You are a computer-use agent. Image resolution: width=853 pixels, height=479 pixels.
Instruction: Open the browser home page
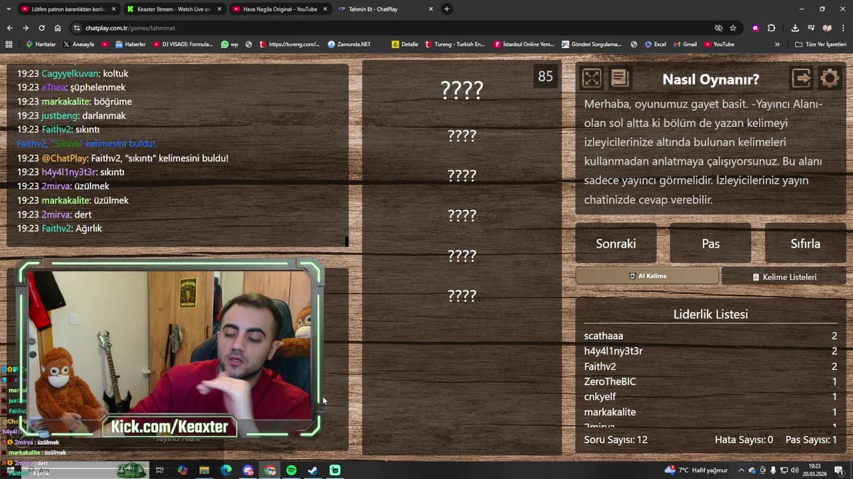coord(57,28)
